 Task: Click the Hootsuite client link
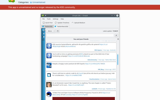[x=113, y=50]
